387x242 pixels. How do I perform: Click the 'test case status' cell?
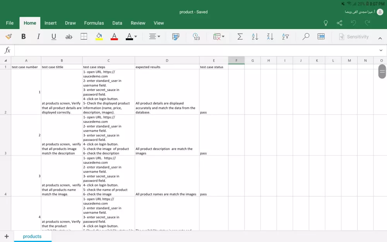[x=214, y=67]
